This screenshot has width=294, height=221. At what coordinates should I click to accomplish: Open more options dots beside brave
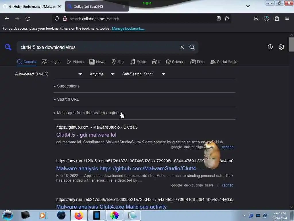tap(218, 185)
